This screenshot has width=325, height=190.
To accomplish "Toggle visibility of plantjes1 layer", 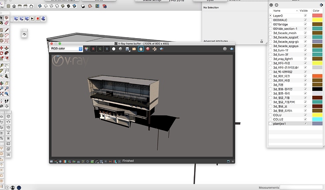I will pos(305,124).
